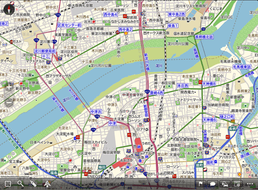Viewport: 258px width, 190px height.
Task: Select the 天神橋8 intersection label
Action: point(209,84)
